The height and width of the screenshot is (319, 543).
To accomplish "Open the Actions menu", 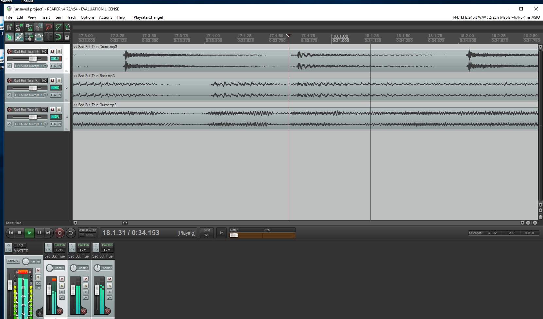I will click(x=106, y=17).
